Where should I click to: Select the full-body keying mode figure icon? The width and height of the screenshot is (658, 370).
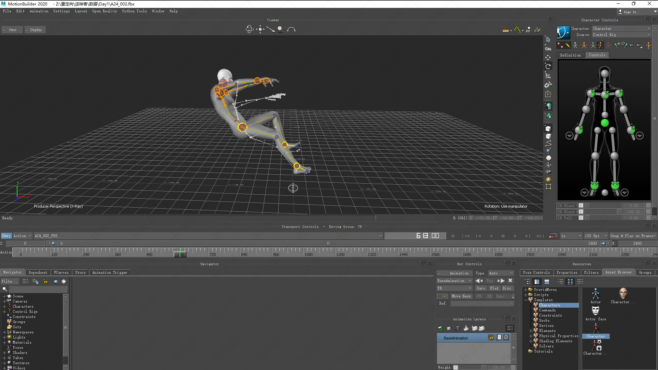(x=584, y=45)
